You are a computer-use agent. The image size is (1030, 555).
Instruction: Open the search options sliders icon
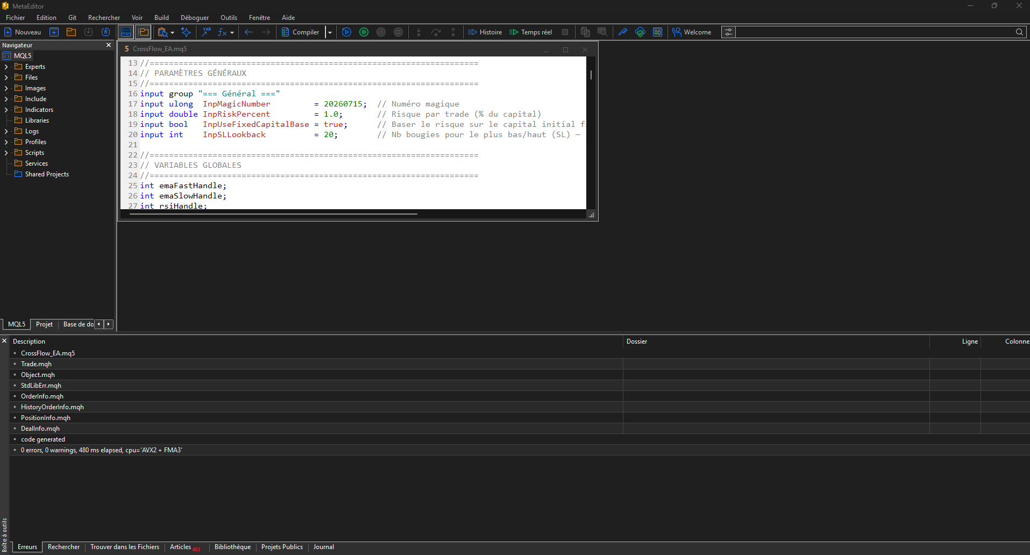(728, 32)
